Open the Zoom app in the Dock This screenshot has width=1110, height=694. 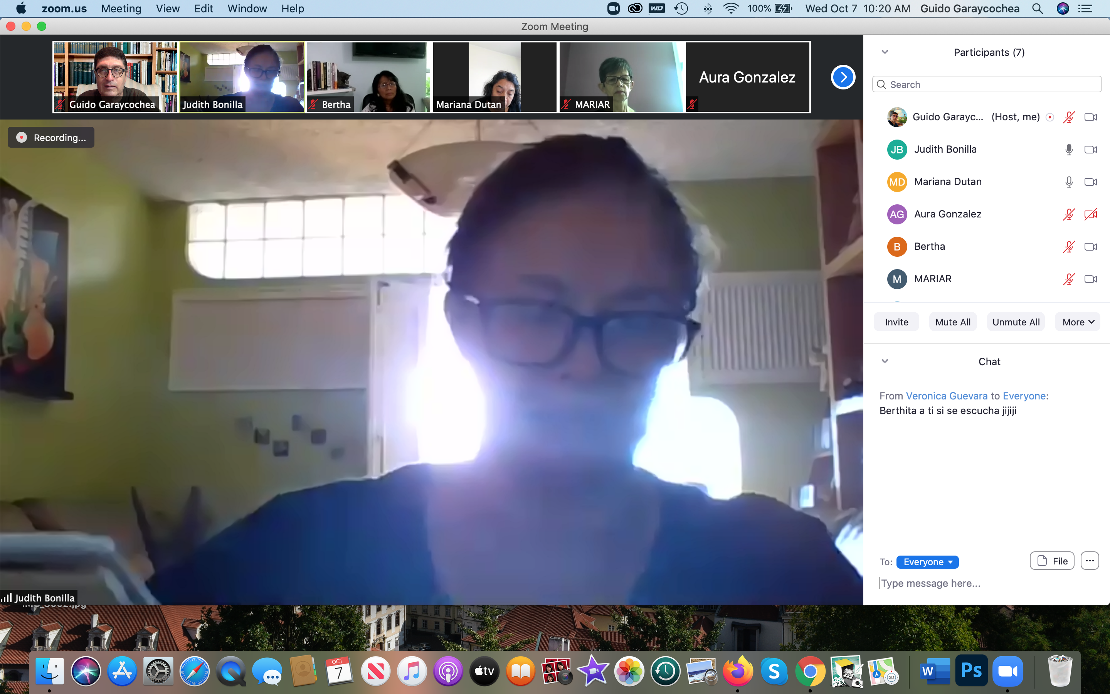1007,671
